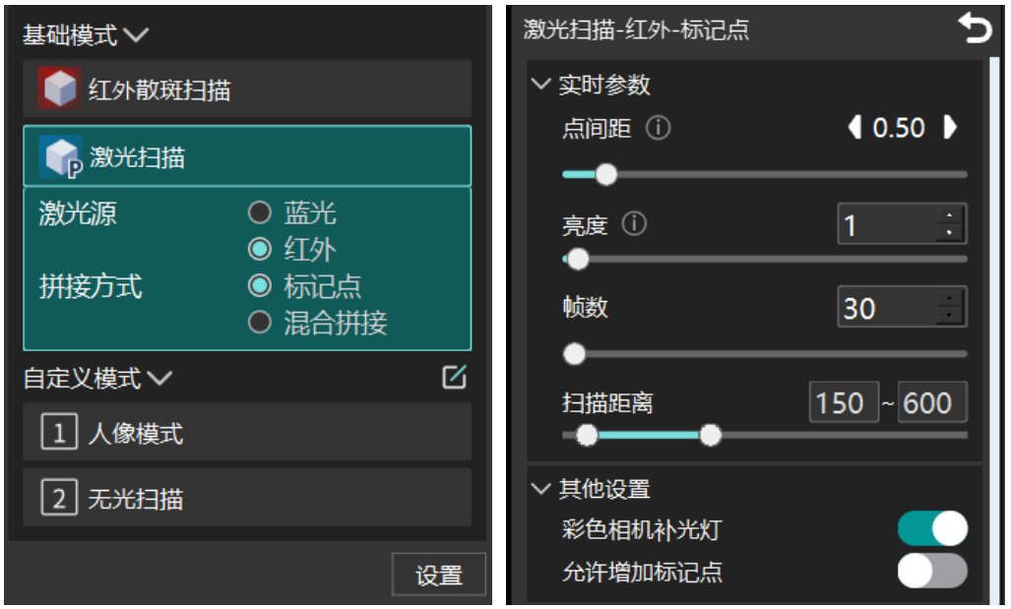The width and height of the screenshot is (1011, 609).
Task: Click the number 1 icon of 人像模式
Action: tap(59, 432)
